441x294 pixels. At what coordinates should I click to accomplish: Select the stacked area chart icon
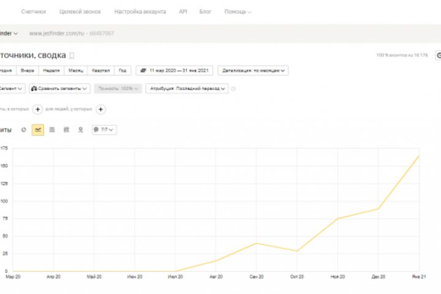[52, 130]
